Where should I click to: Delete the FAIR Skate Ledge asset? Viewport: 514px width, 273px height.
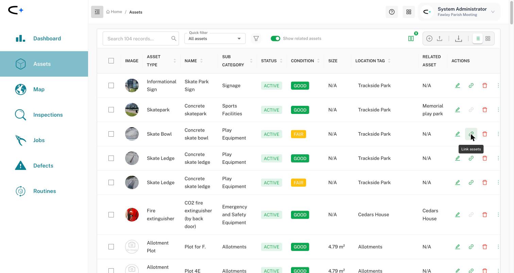[x=485, y=182]
